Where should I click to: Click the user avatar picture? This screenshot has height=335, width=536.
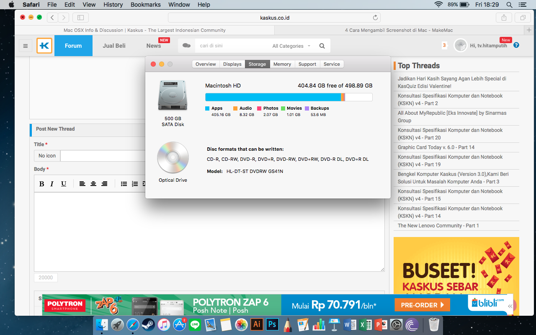coord(460,46)
